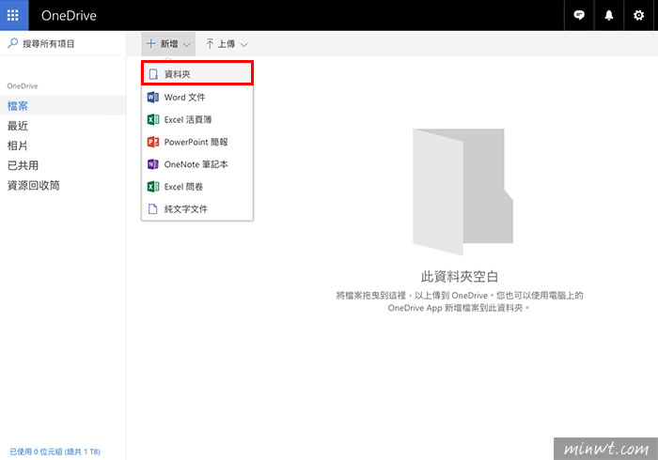Open 已共用 in the sidebar
658x460 pixels.
(63, 165)
